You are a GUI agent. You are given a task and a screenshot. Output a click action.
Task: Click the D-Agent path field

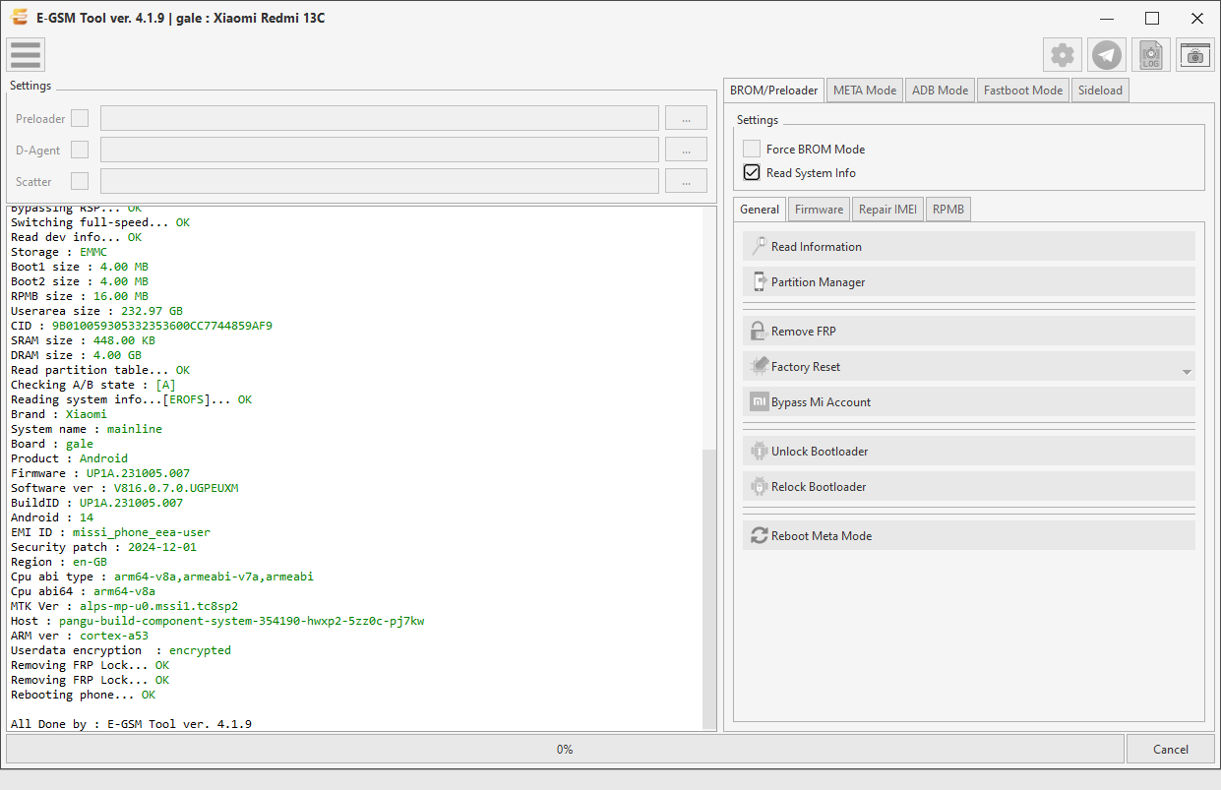click(380, 150)
